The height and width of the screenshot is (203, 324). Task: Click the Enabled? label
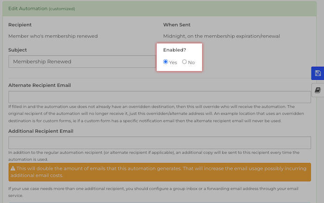click(175, 50)
